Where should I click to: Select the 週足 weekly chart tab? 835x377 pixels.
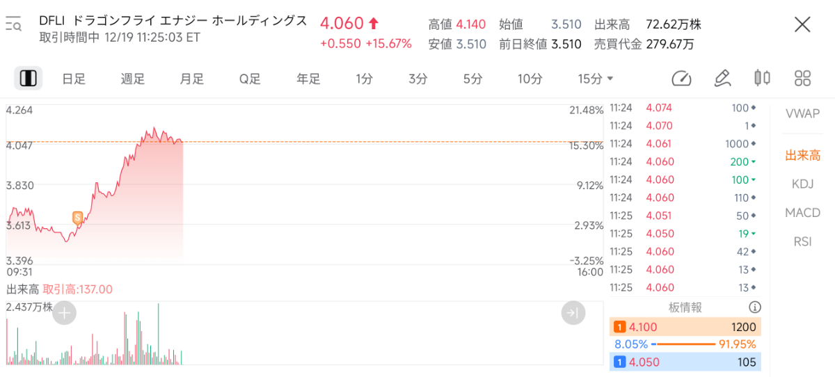(x=132, y=79)
